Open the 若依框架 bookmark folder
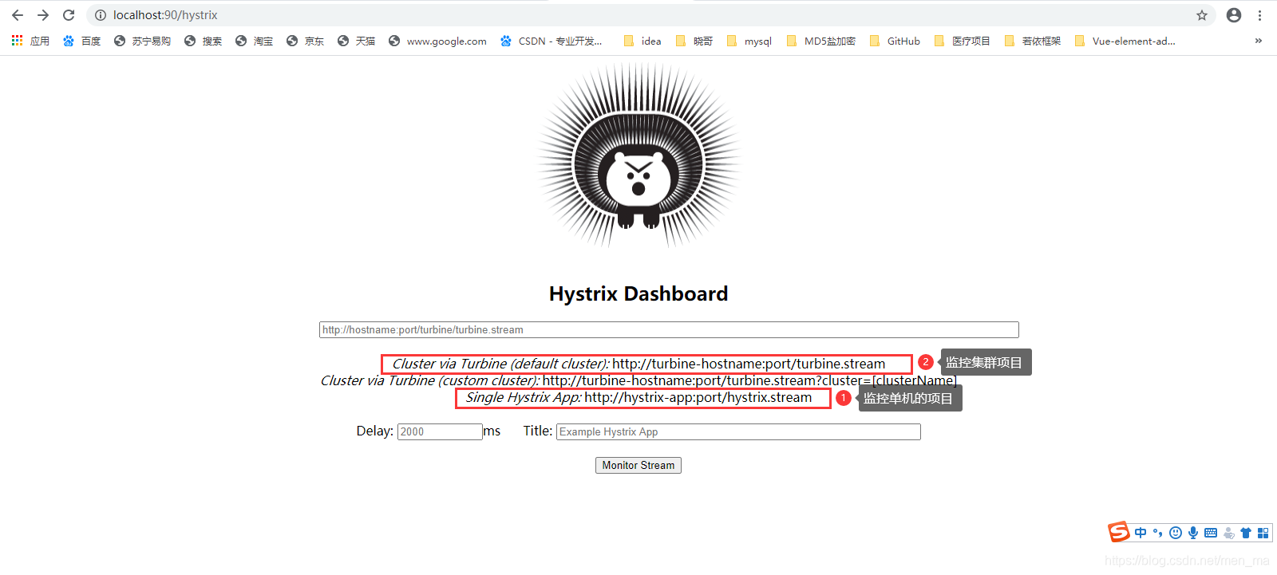Screen dimensions: 1277x575 click(1032, 41)
